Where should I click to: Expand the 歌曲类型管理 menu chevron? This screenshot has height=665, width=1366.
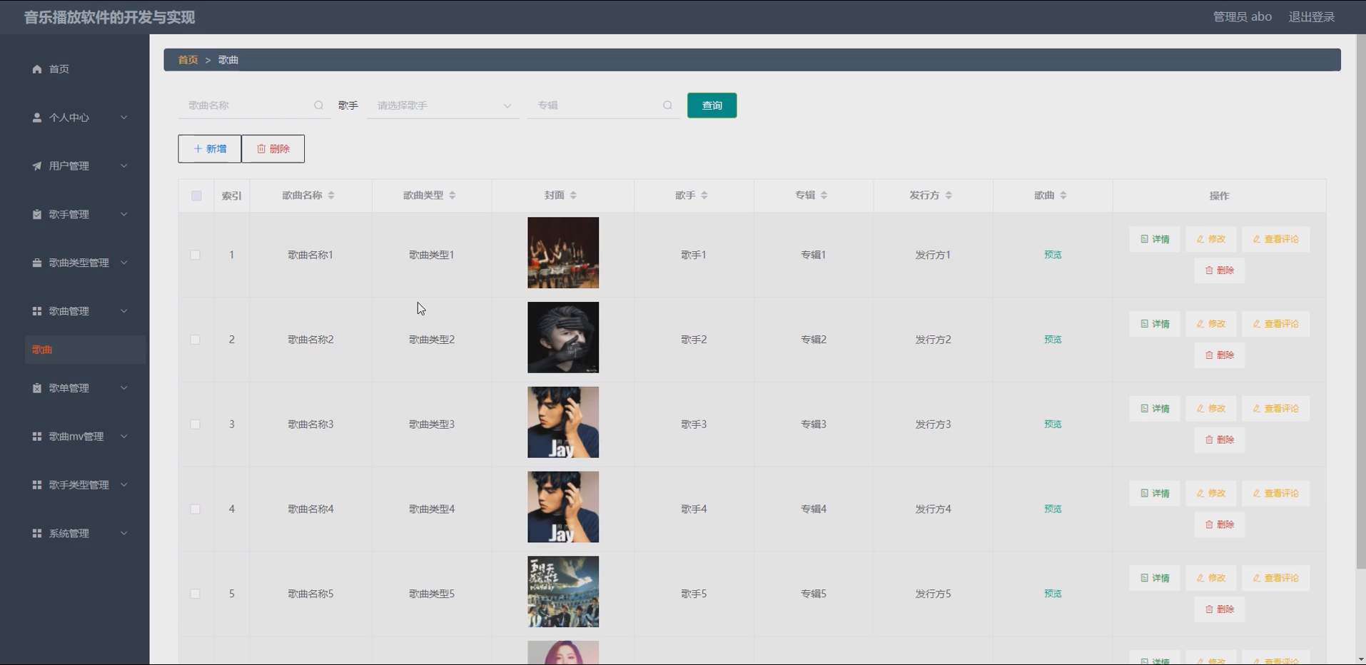(124, 263)
